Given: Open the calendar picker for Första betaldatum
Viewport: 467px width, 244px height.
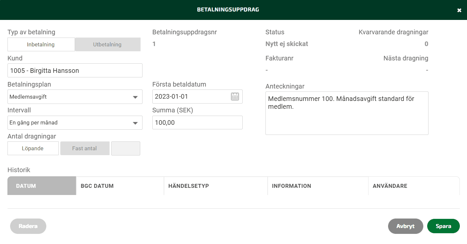Looking at the screenshot, I should tap(235, 96).
